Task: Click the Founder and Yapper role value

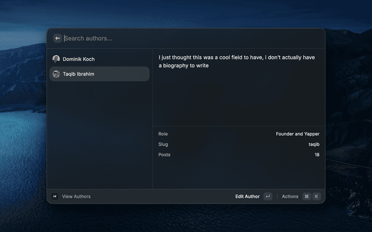Action: point(298,134)
